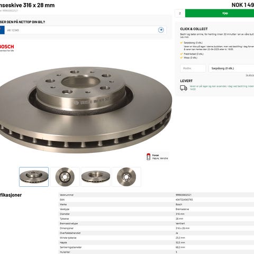The image size is (254, 254).
Task: Click the yellow checkmark next to Sarpsborg
Action: click(181, 43)
